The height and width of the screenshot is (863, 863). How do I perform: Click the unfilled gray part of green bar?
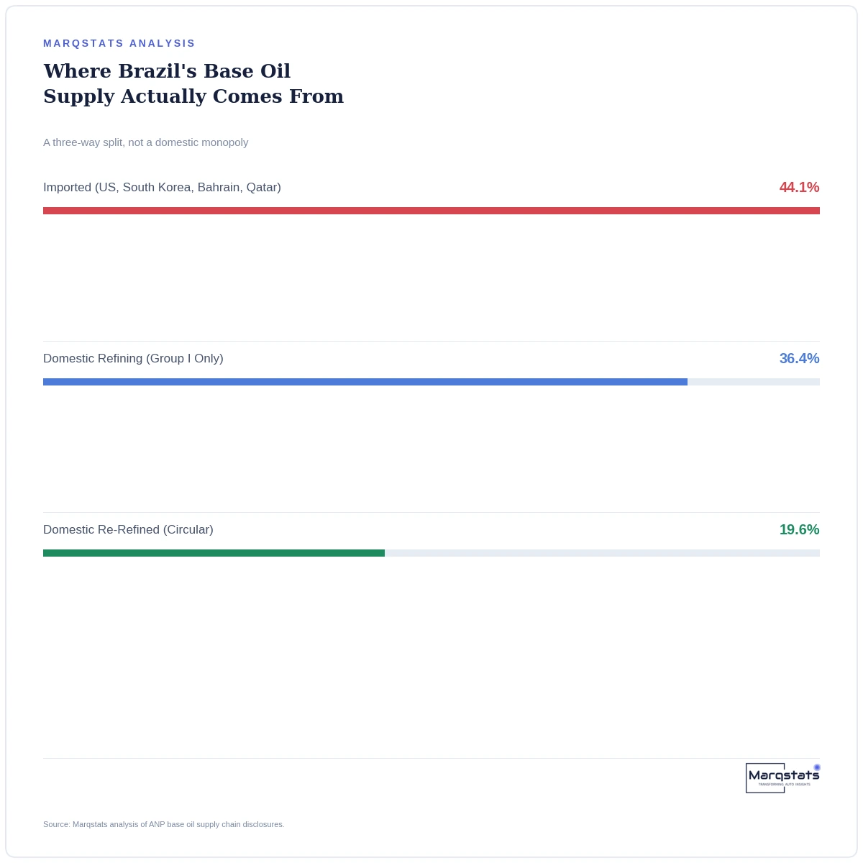tap(602, 553)
